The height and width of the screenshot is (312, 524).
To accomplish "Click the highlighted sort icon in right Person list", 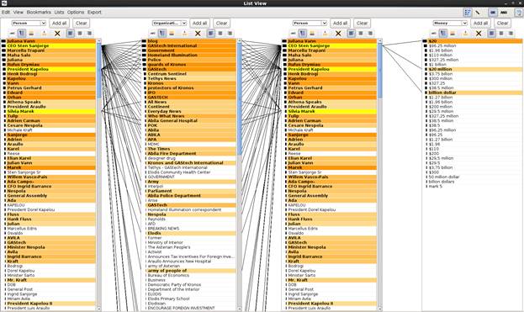I will (303, 33).
